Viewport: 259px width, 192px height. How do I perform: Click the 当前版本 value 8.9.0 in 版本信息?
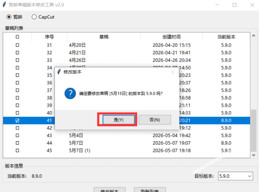[x=37, y=176]
